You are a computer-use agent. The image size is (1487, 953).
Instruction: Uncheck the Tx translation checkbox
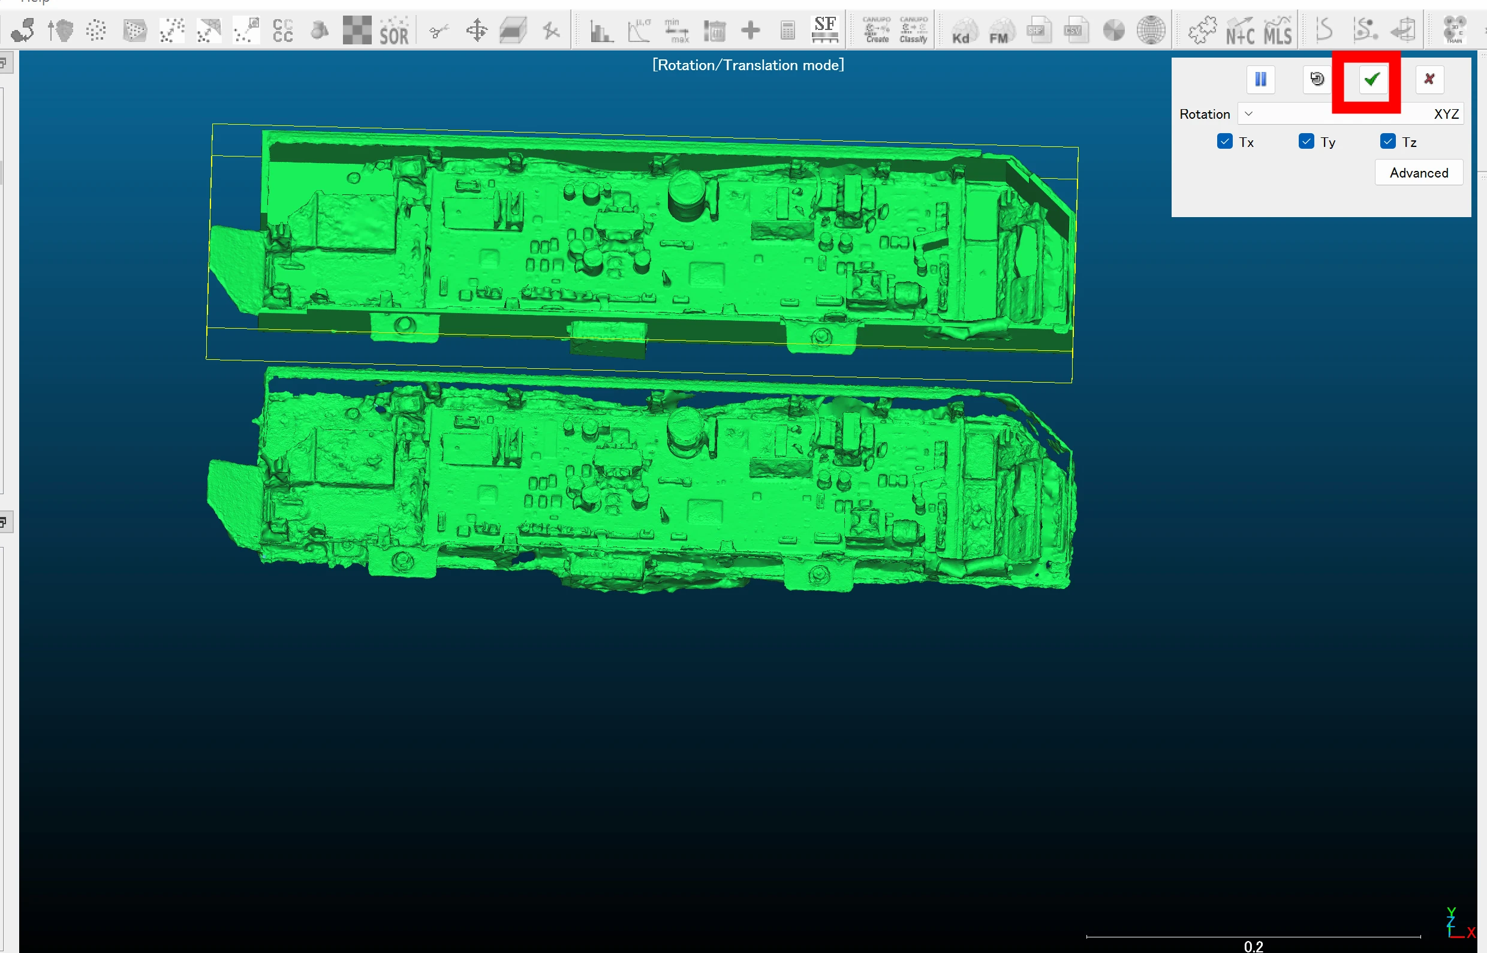point(1225,142)
